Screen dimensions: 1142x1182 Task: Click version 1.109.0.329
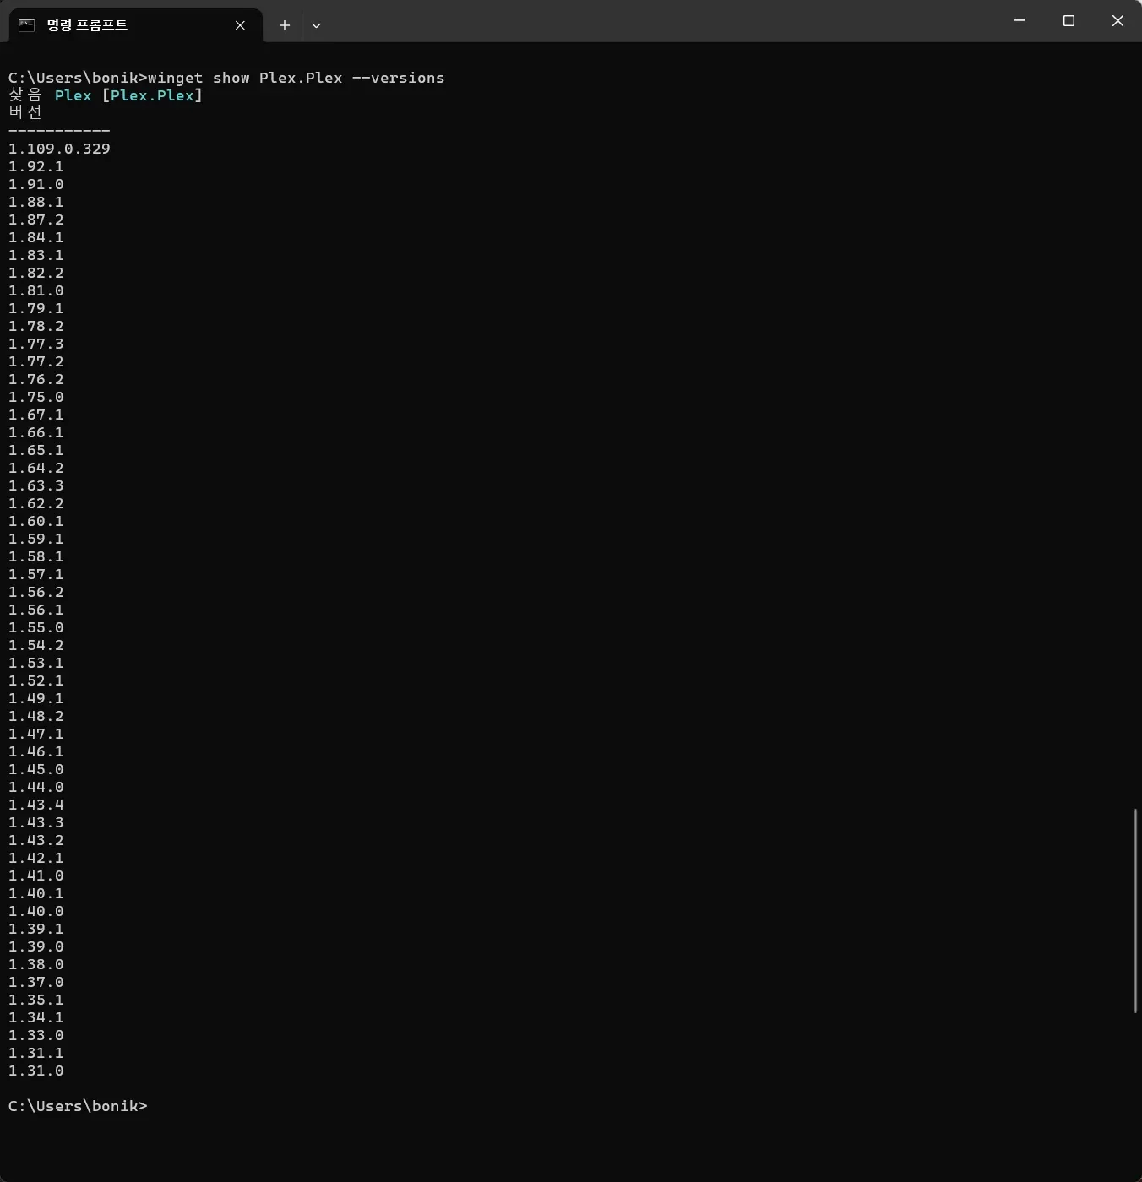pyautogui.click(x=59, y=149)
